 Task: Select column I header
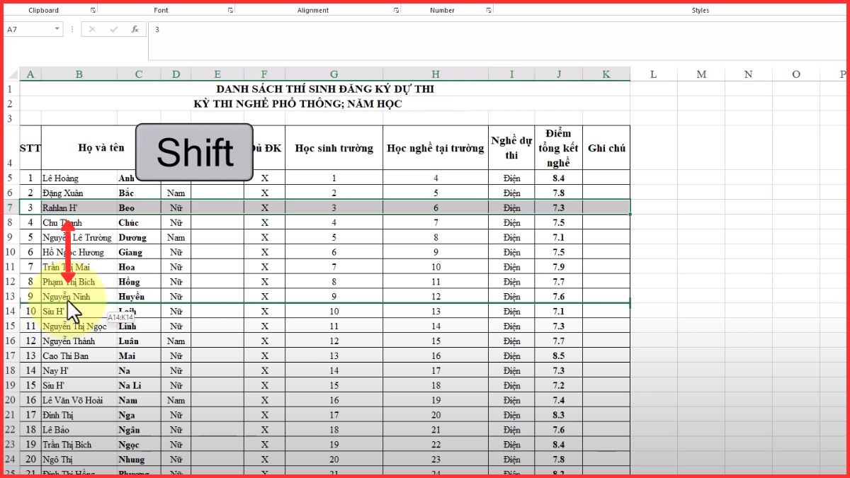coord(511,74)
